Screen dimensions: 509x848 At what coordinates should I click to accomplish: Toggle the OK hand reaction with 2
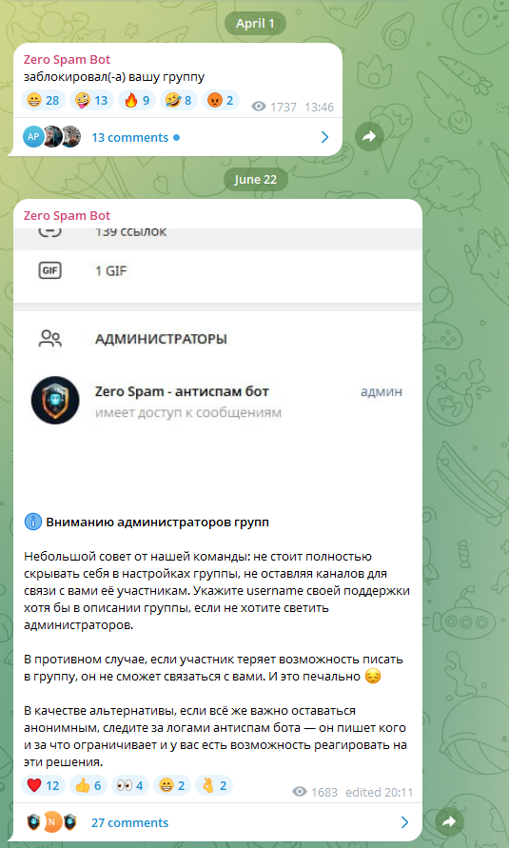[x=214, y=785]
